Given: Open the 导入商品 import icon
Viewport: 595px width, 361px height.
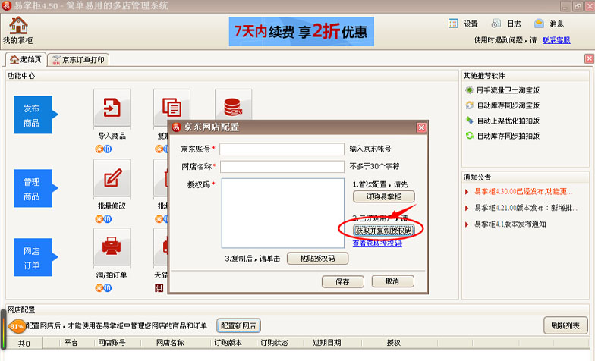Looking at the screenshot, I should tap(112, 108).
